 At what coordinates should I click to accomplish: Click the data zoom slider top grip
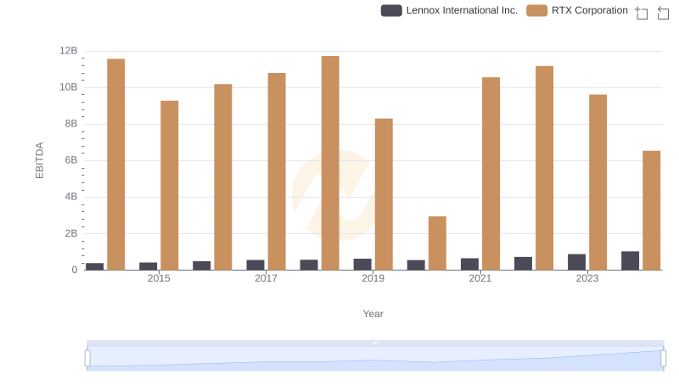[375, 343]
